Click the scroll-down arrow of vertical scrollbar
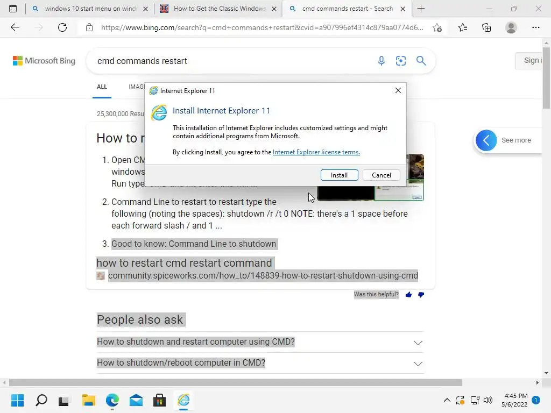The width and height of the screenshot is (551, 413). click(546, 373)
